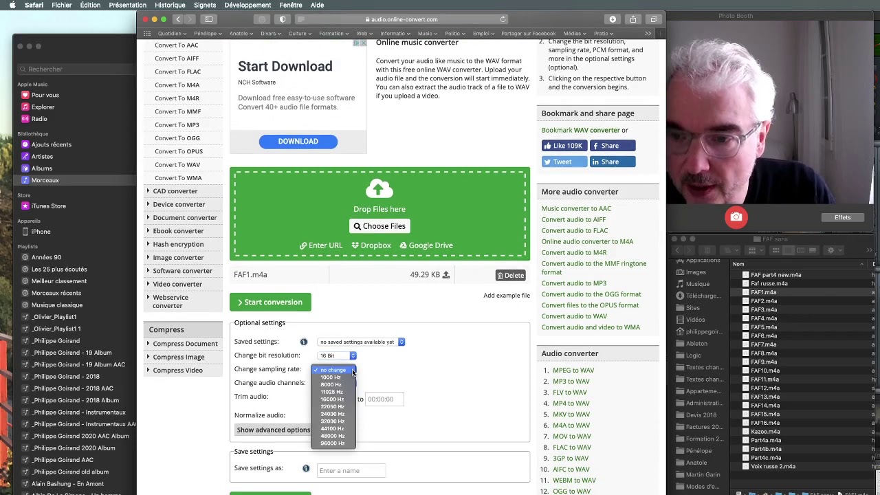Open the Change bit resolution dropdown

click(337, 355)
